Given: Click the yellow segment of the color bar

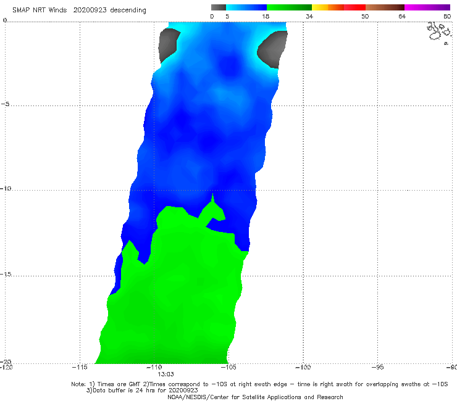Looking at the screenshot, I should coord(320,7).
